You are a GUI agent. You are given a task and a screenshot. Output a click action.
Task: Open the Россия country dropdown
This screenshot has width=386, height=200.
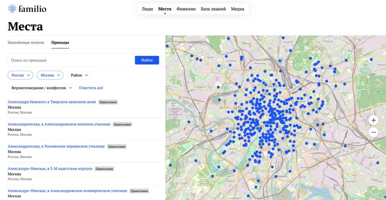pyautogui.click(x=20, y=75)
